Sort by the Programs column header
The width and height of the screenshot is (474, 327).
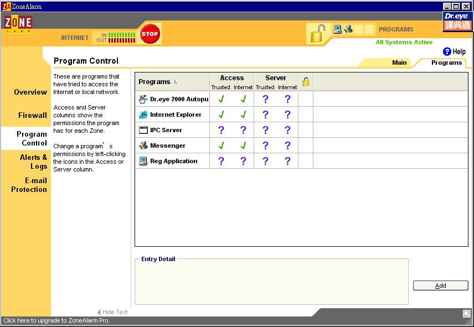pos(172,82)
